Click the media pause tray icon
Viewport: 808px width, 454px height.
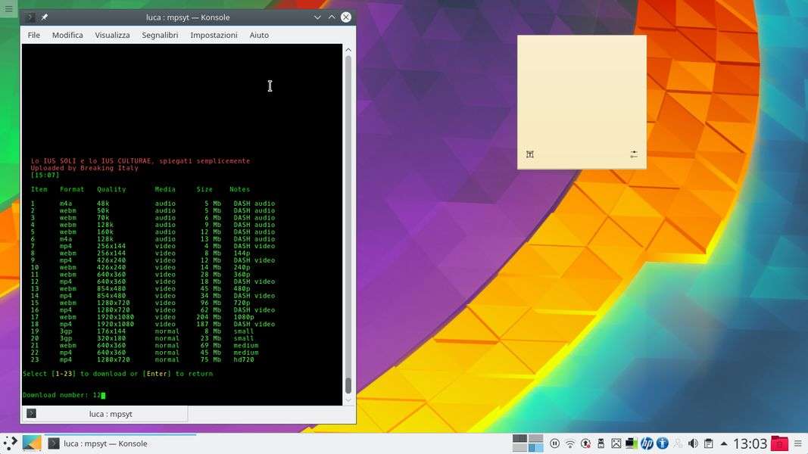click(x=554, y=443)
